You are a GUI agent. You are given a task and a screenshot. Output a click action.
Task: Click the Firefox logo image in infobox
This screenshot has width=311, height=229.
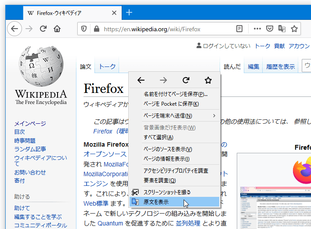pos(302,170)
